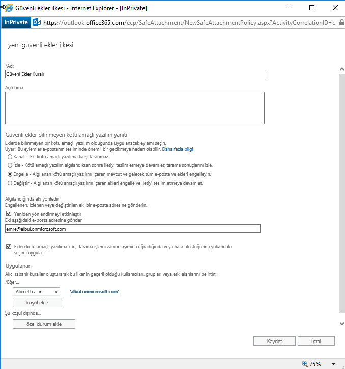Click the Şu koşul dışında label
345x369 pixels.
23,313
